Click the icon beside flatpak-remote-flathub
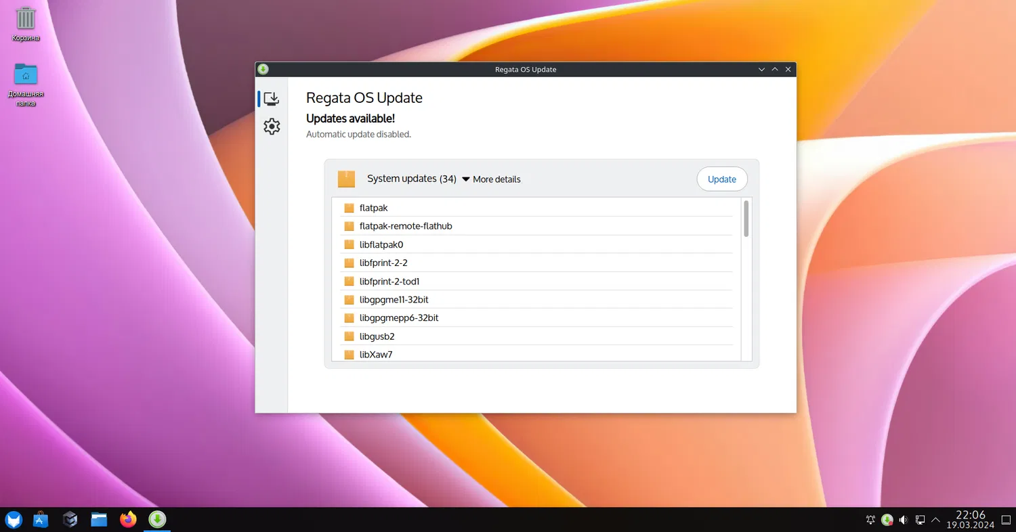The image size is (1016, 532). pos(350,226)
